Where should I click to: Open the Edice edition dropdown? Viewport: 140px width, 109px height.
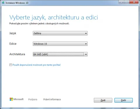[60, 44]
